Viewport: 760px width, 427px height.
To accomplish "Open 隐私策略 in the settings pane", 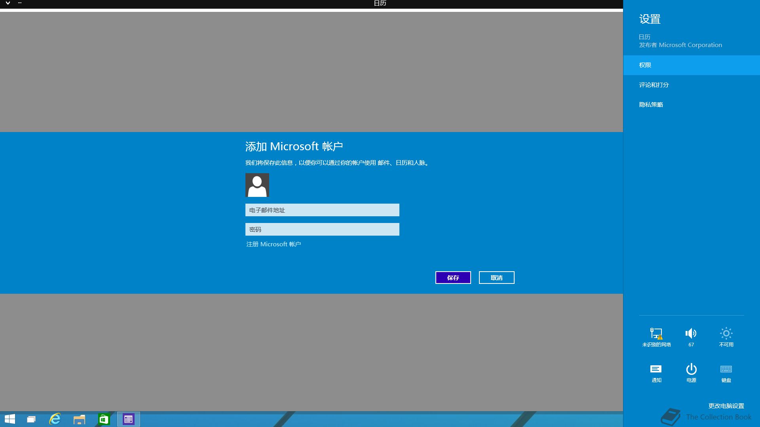I will pos(692,105).
